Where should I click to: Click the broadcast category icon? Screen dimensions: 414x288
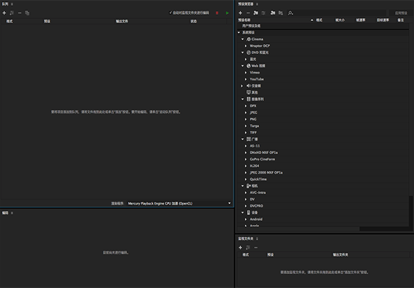pos(248,139)
